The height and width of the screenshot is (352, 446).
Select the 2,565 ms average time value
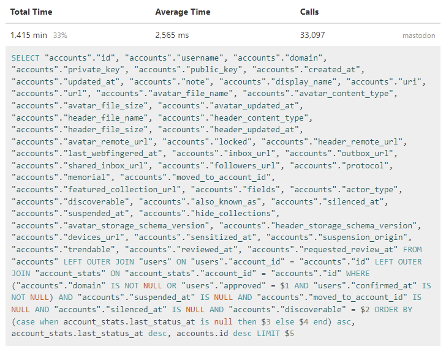point(172,36)
